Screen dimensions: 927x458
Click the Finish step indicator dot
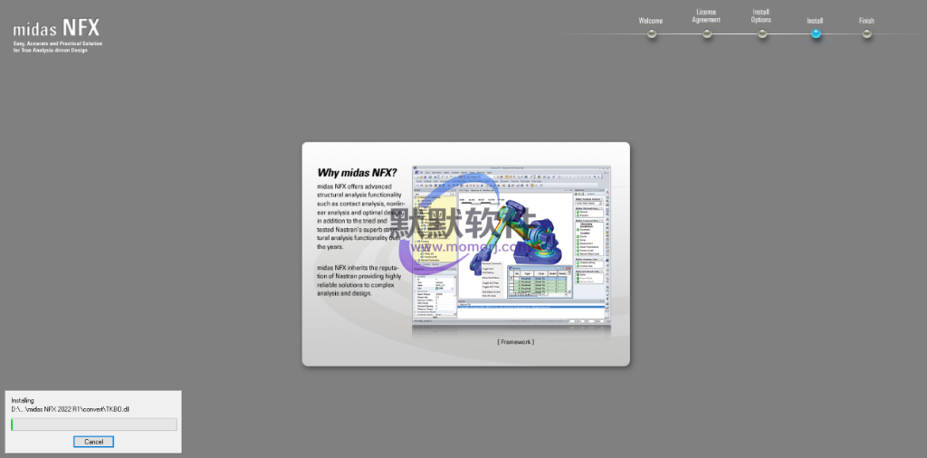click(x=866, y=33)
